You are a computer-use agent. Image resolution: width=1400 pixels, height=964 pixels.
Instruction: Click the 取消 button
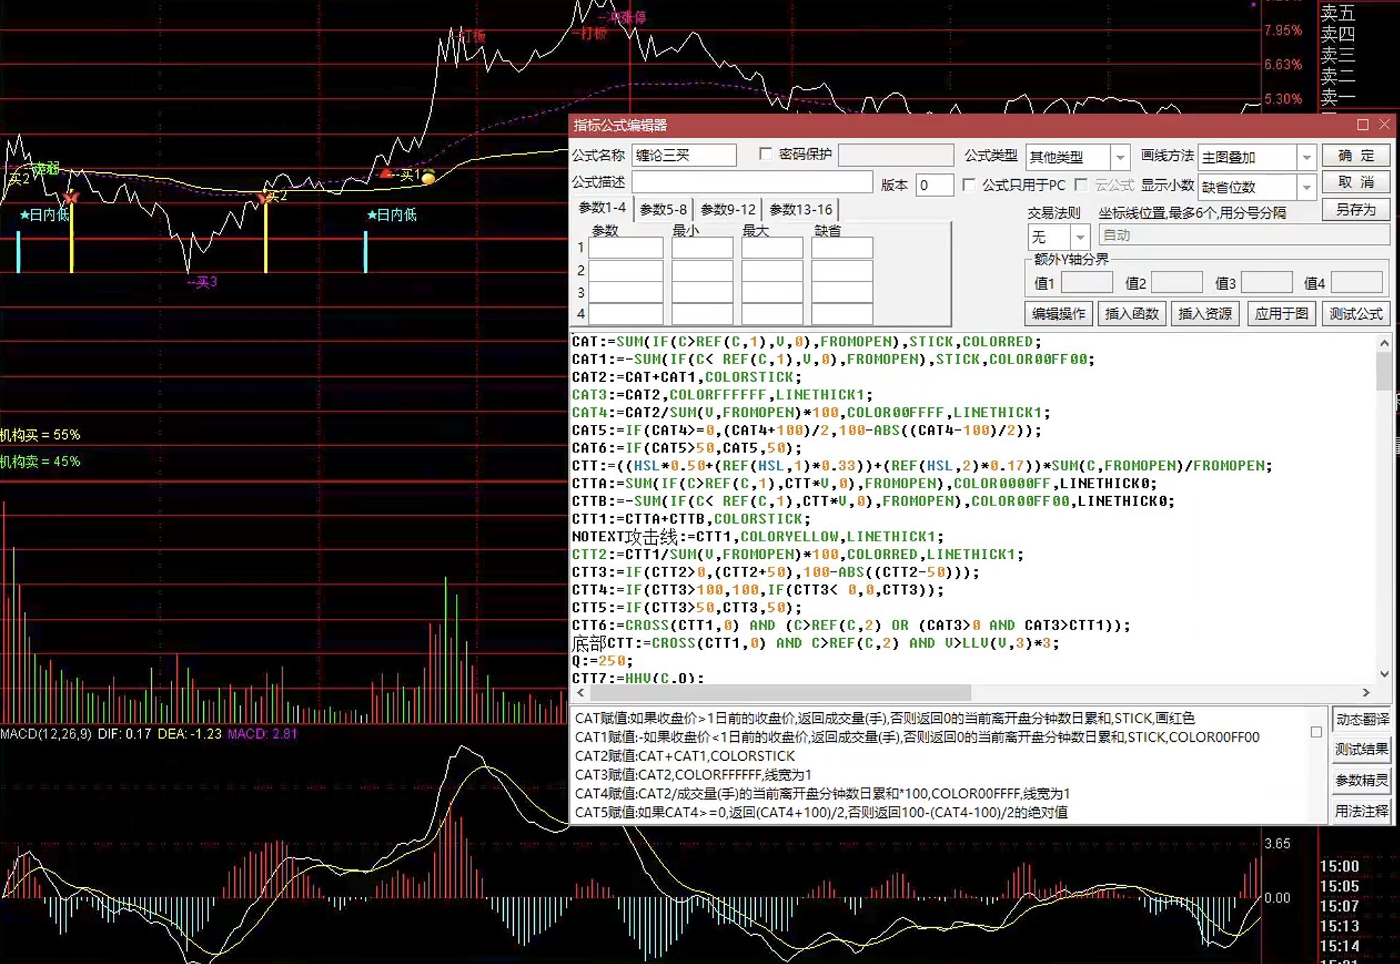click(1356, 182)
